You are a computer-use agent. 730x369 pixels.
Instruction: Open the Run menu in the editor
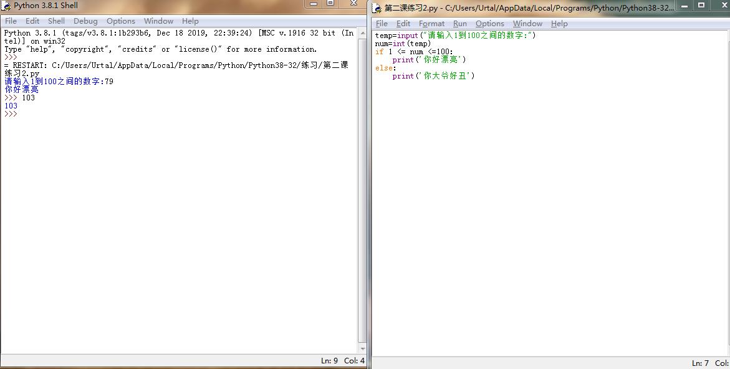click(459, 24)
